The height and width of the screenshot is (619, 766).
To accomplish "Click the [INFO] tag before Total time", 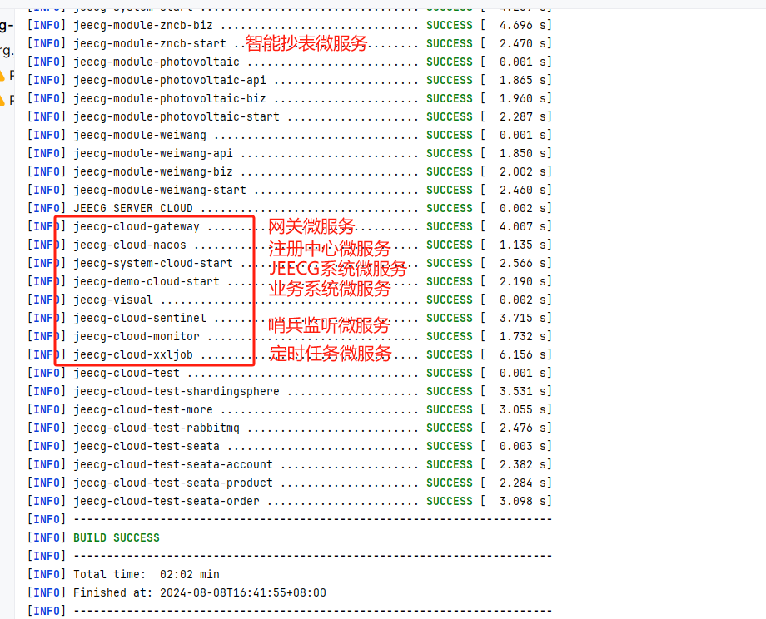I will click(x=47, y=575).
